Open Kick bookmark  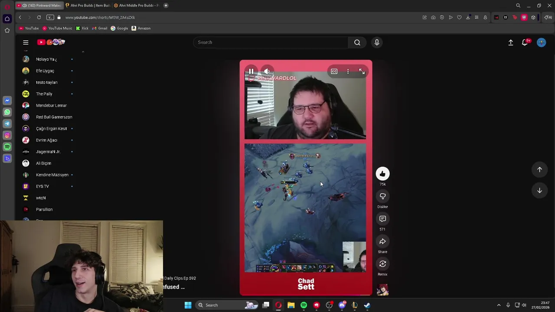pos(82,28)
